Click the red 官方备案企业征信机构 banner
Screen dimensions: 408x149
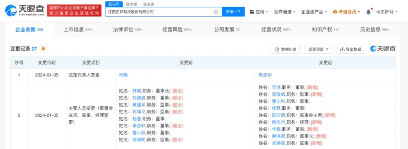click(x=74, y=11)
